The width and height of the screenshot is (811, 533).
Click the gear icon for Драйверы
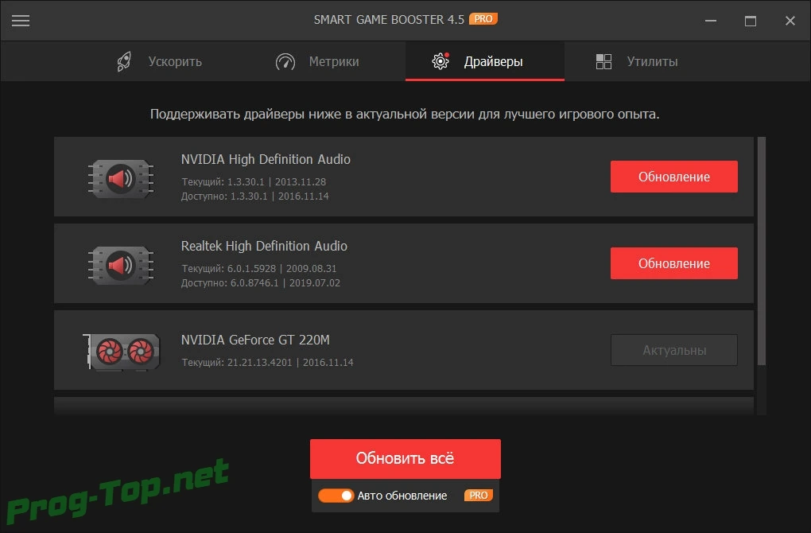point(440,61)
